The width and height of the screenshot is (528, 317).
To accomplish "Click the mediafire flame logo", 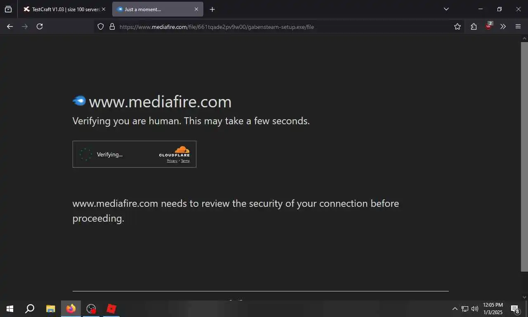I will [79, 100].
